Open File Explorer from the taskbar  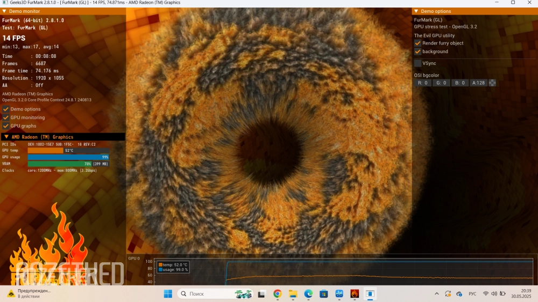click(293, 294)
